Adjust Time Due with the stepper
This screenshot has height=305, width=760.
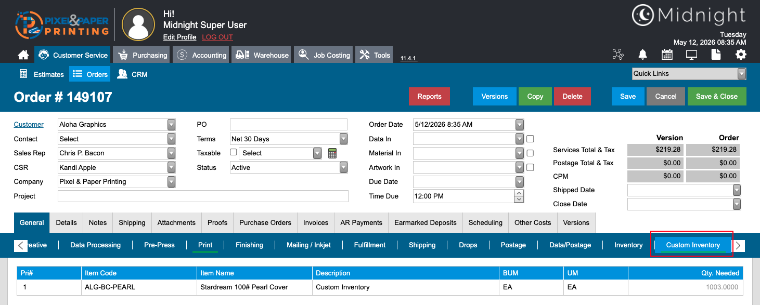(519, 196)
